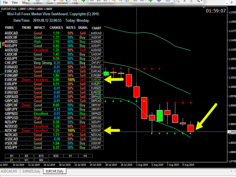The image size is (236, 177).
Task: Show the EURNZD chart button
Action: 96,88
